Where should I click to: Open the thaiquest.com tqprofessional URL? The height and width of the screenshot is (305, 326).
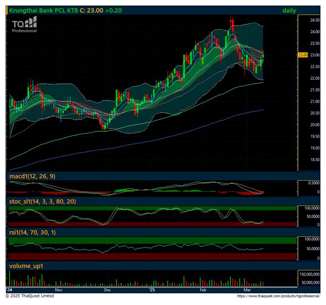pos(279,296)
